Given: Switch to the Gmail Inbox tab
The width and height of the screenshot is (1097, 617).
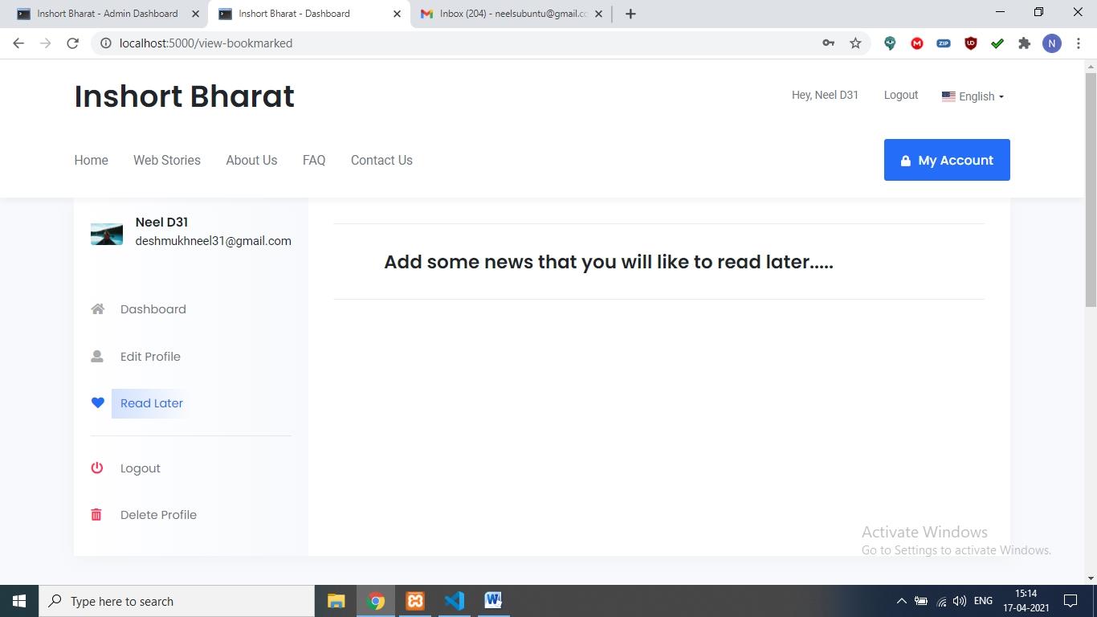Looking at the screenshot, I should point(512,14).
